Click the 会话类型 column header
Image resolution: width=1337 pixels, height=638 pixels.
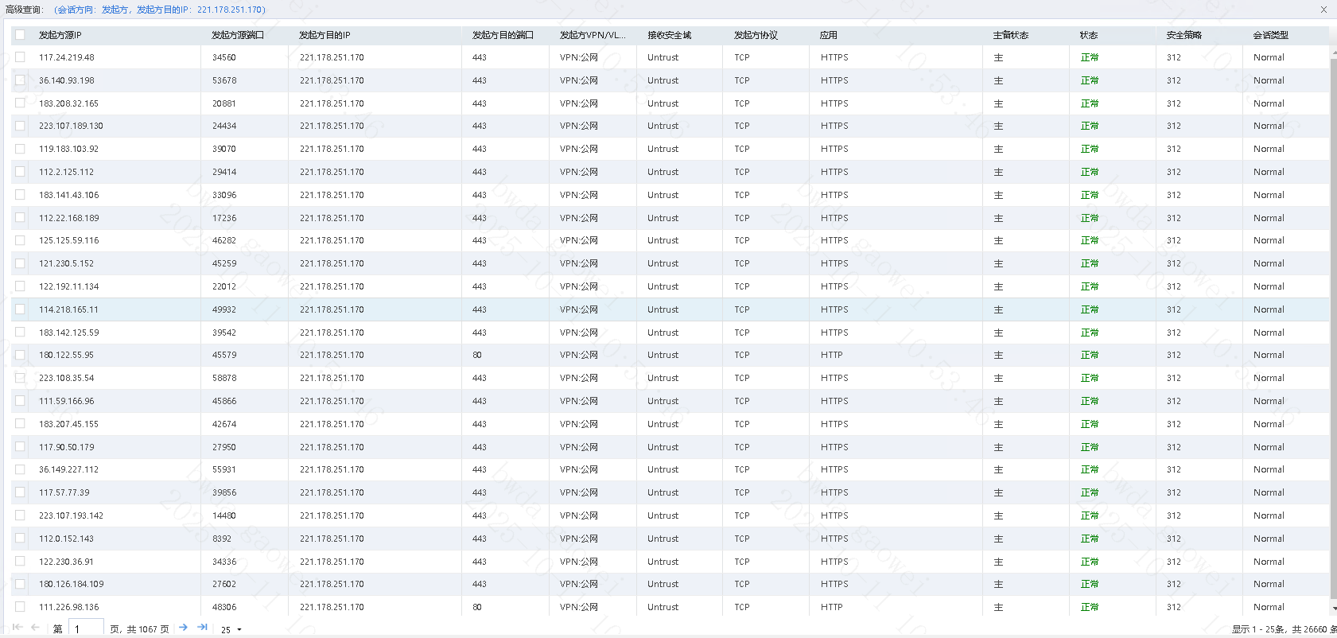[x=1270, y=35]
